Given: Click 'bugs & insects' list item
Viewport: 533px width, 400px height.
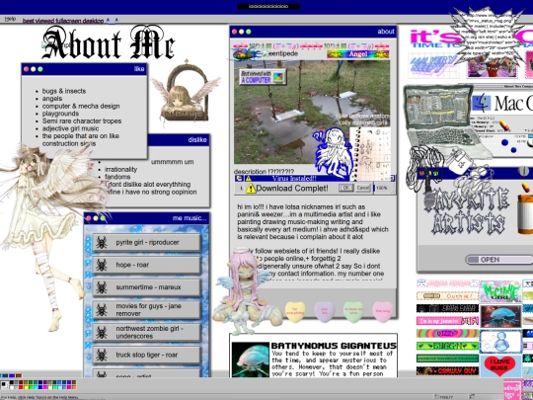Looking at the screenshot, I should (x=64, y=91).
